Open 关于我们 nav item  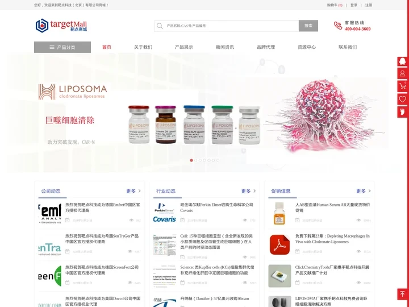143,47
